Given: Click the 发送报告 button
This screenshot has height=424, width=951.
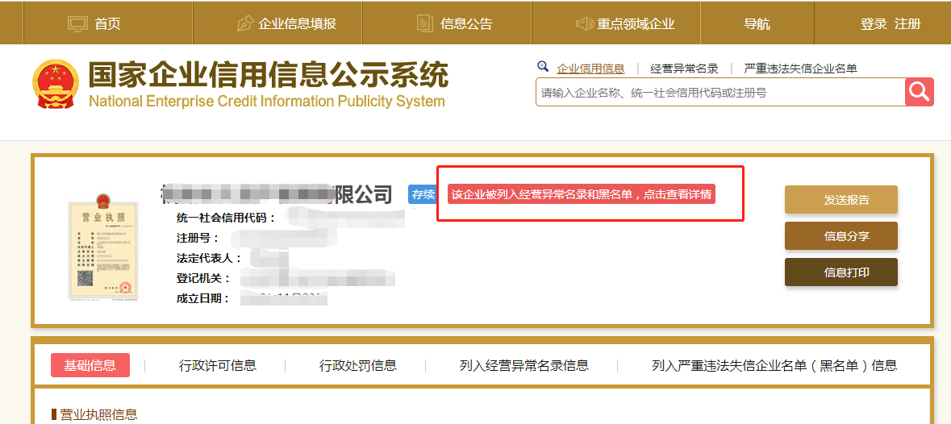Looking at the screenshot, I should pos(841,200).
